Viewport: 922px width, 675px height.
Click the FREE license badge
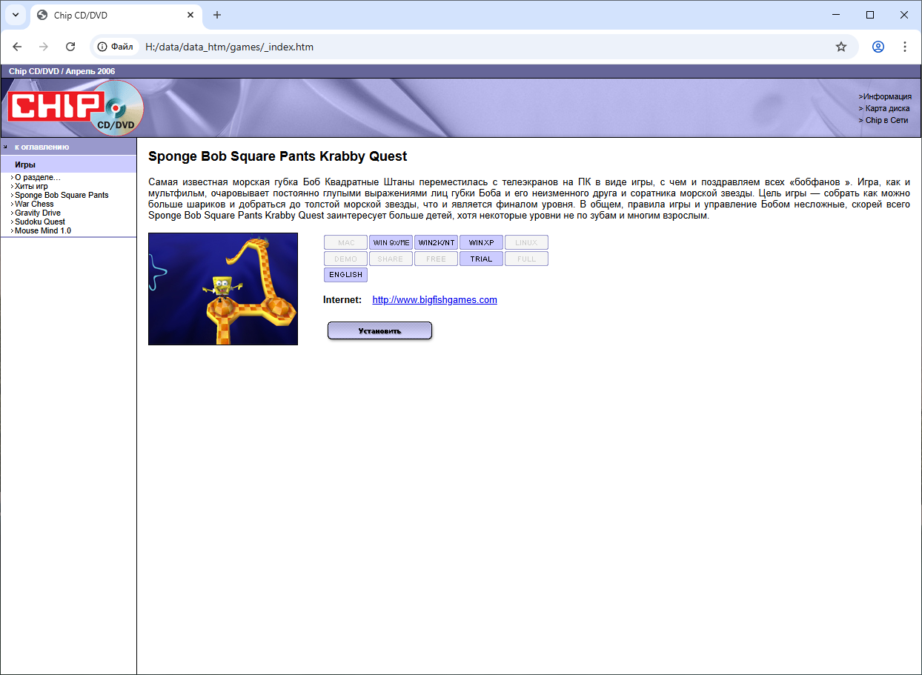[437, 259]
